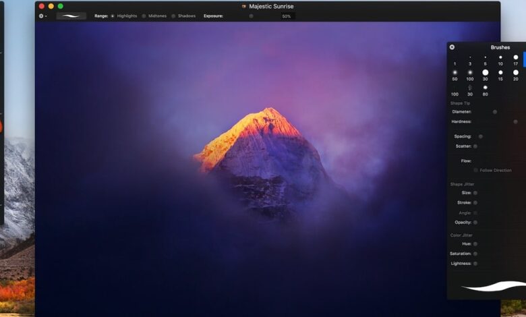Click the Hardness slider knob

pyautogui.click(x=515, y=122)
